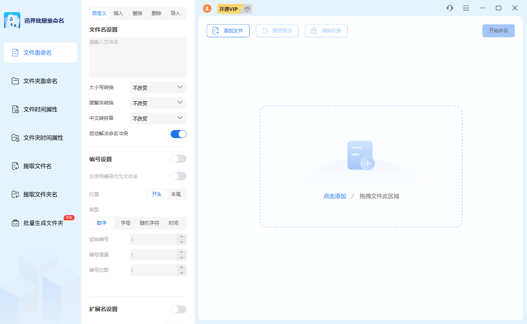Increase 起始编号 using the up stepper arrow

(x=181, y=237)
